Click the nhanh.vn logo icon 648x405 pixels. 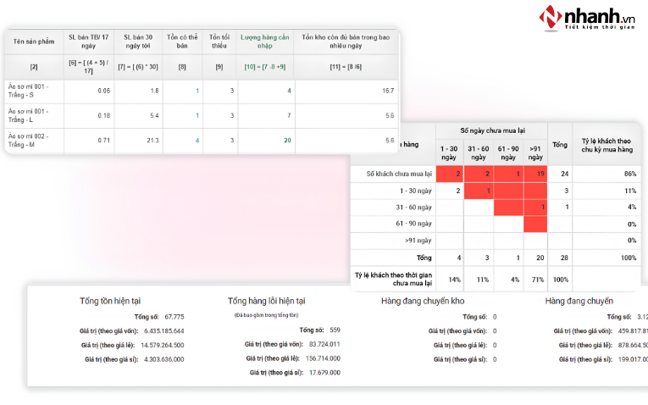(550, 18)
